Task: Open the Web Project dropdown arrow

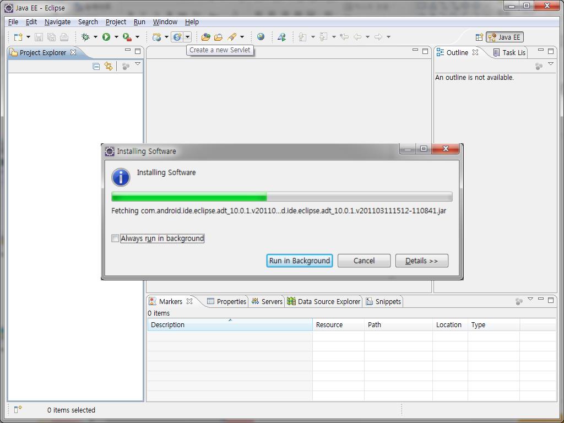Action: pos(166,37)
